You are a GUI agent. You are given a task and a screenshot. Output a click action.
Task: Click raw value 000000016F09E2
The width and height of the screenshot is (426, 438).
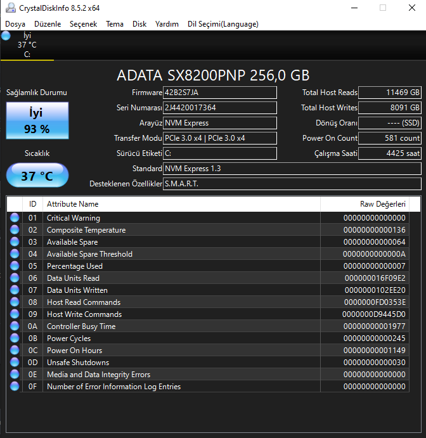pos(375,278)
